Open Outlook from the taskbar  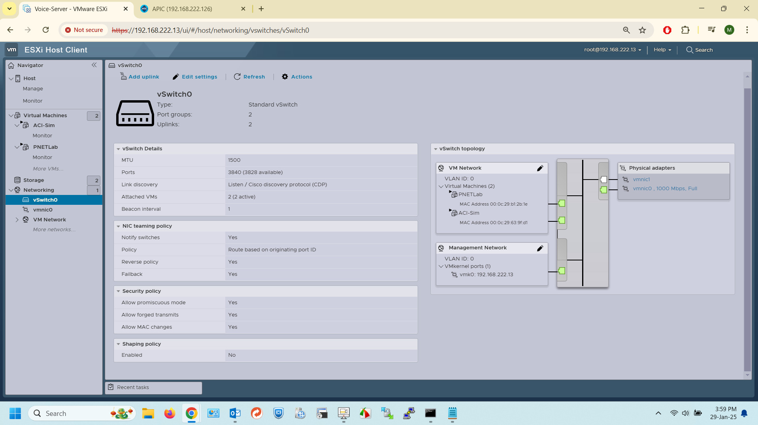[235, 414]
